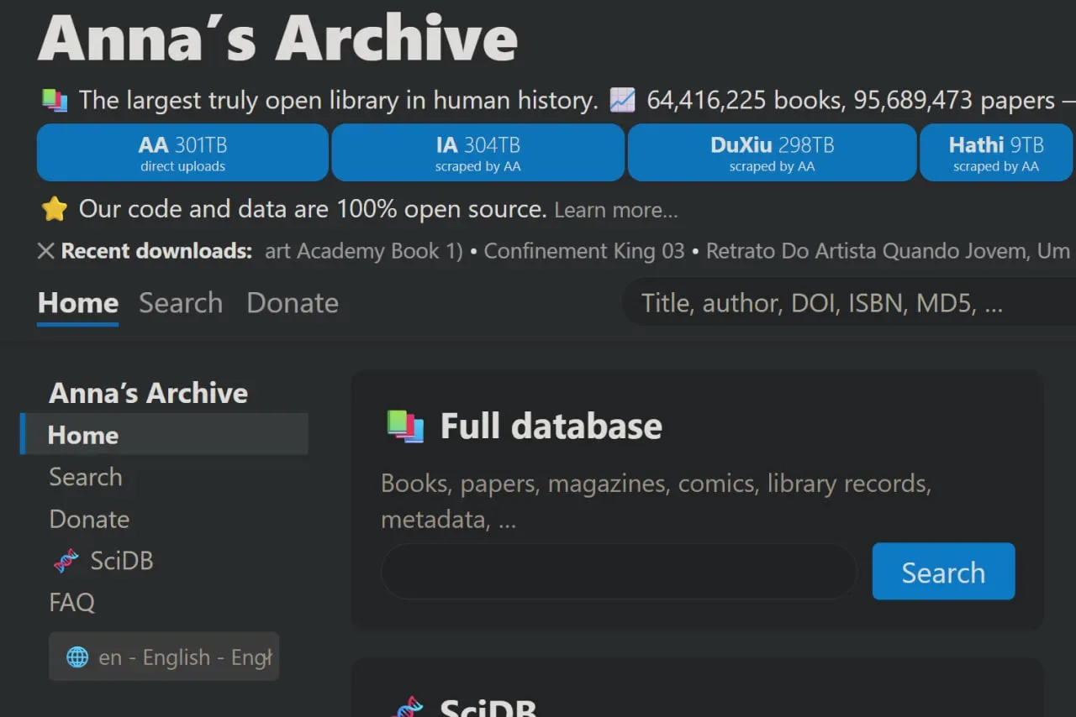The image size is (1076, 717).
Task: Switch to the Search tab in top navigation
Action: [181, 303]
